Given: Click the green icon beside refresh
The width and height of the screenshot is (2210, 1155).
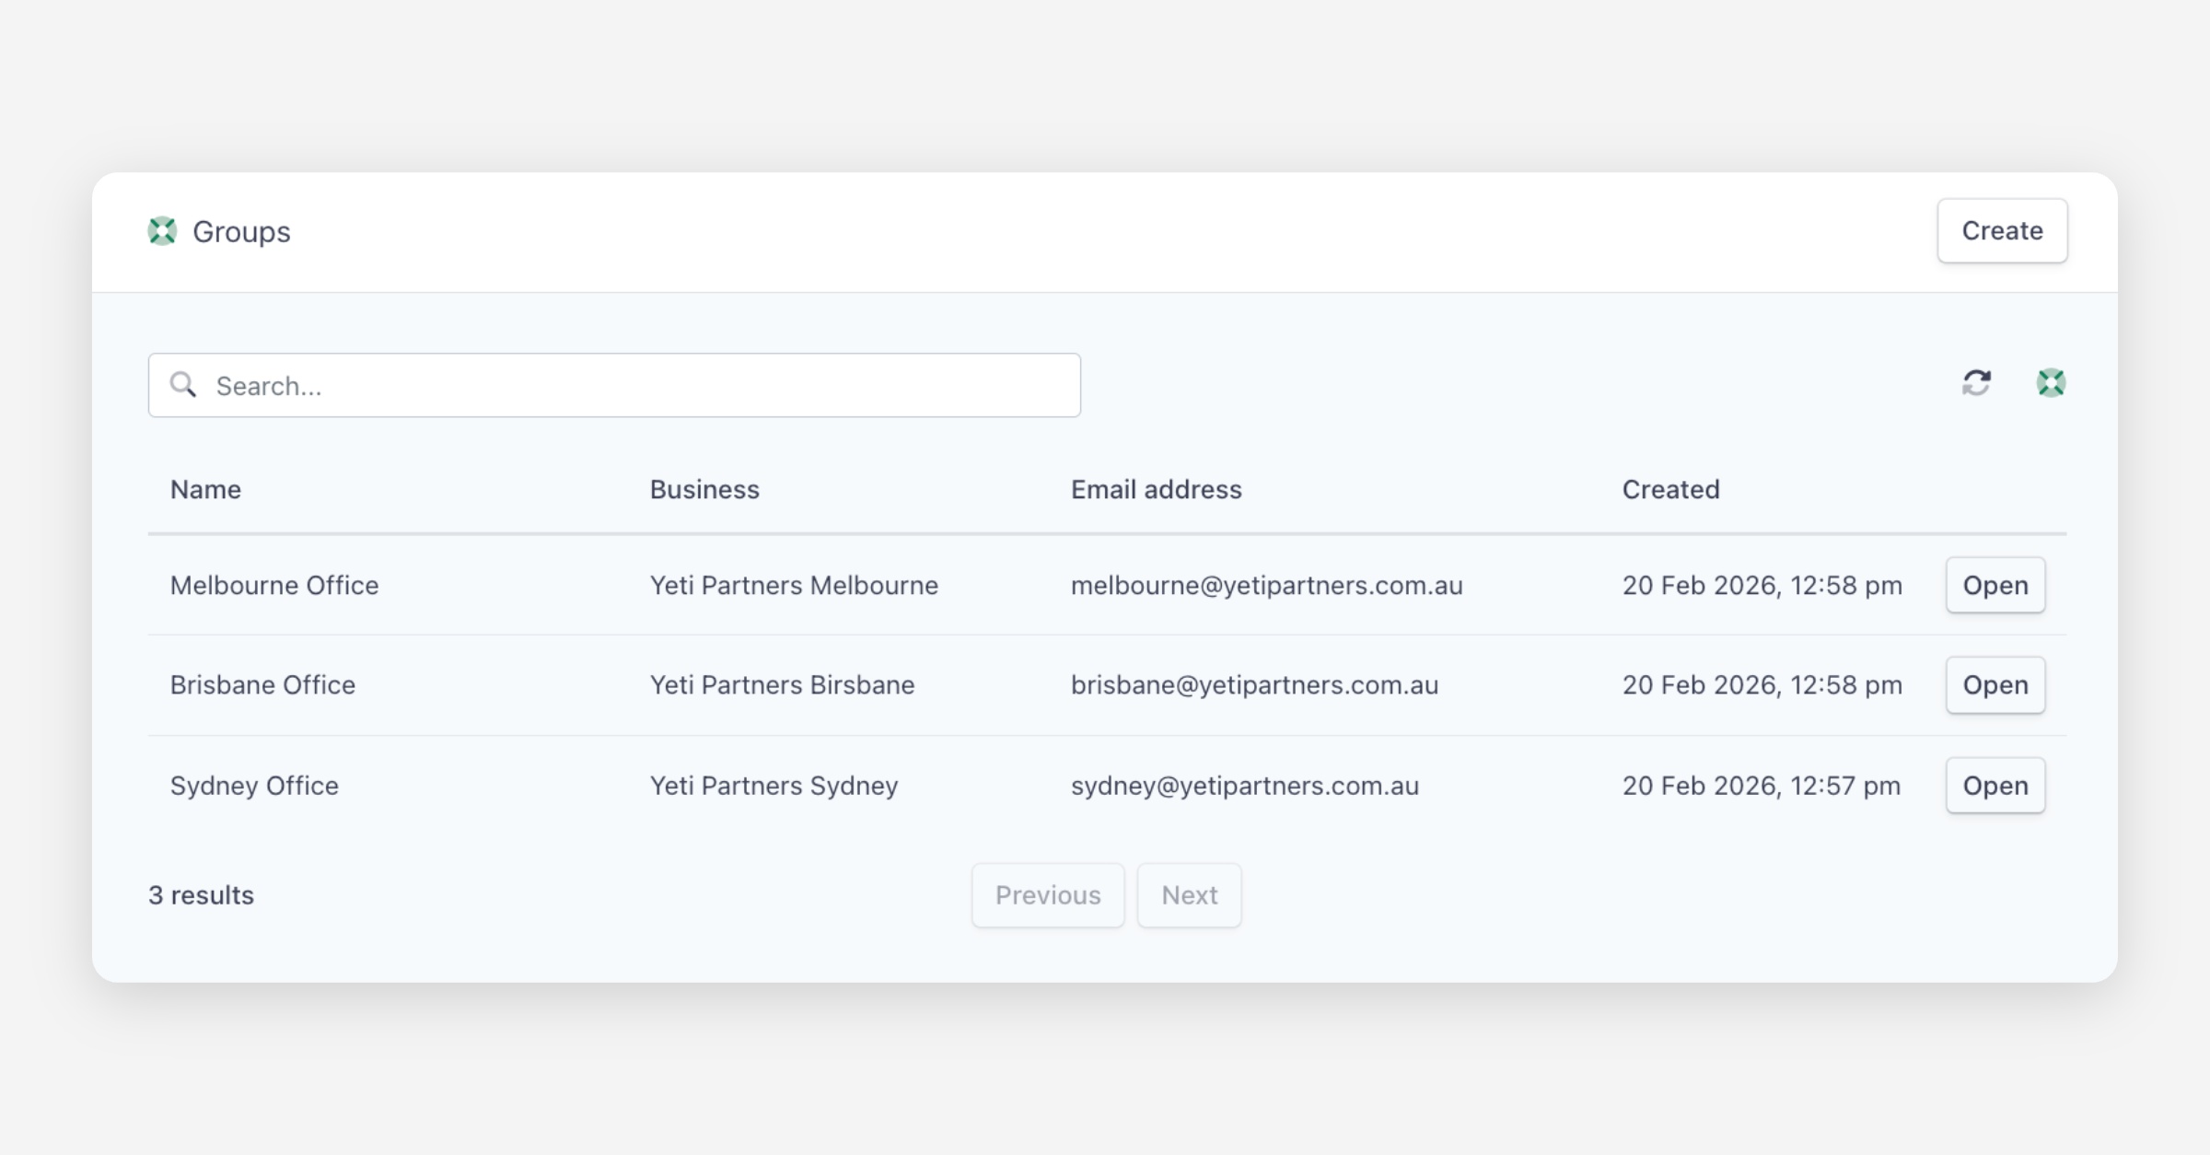Looking at the screenshot, I should tap(2051, 383).
